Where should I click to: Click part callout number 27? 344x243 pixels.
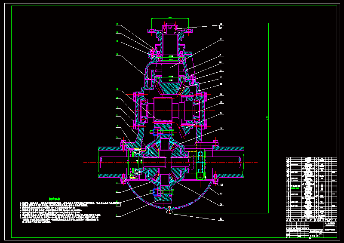click(221, 128)
